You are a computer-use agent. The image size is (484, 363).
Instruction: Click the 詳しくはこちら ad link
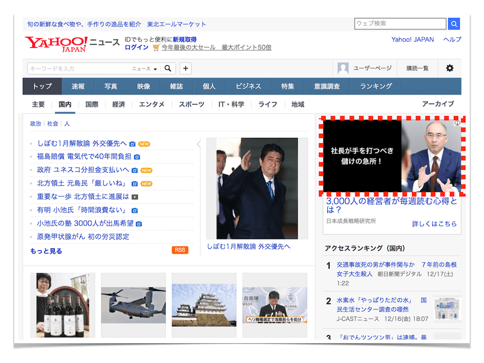(435, 223)
